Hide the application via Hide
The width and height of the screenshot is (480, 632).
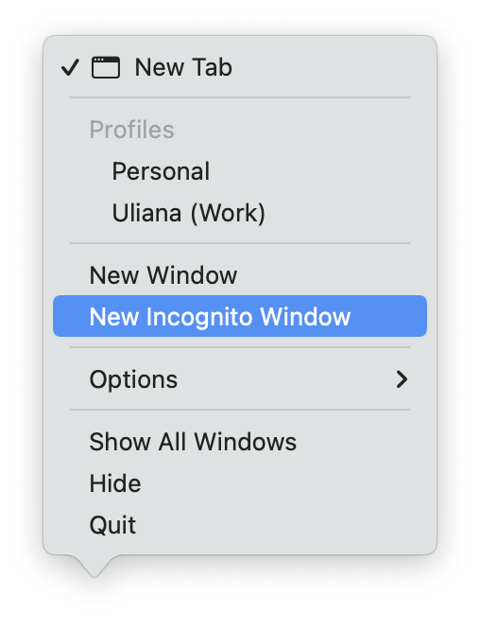[240, 483]
